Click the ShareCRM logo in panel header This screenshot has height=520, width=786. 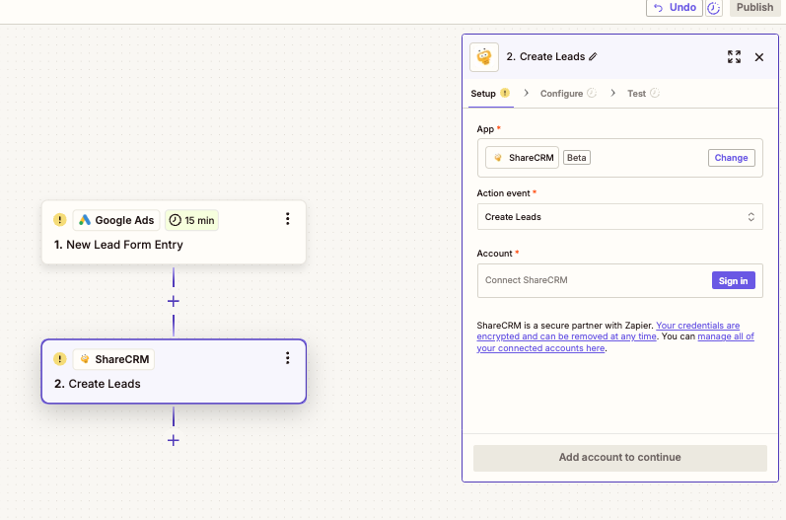click(x=484, y=57)
